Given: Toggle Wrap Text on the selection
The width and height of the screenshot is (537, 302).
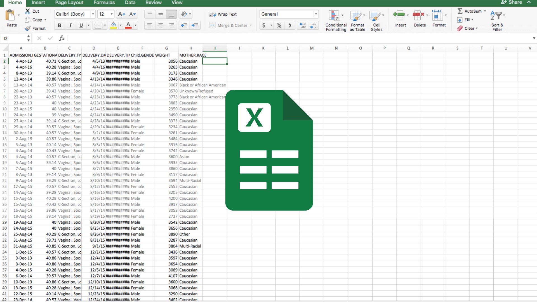Looking at the screenshot, I should coord(223,14).
